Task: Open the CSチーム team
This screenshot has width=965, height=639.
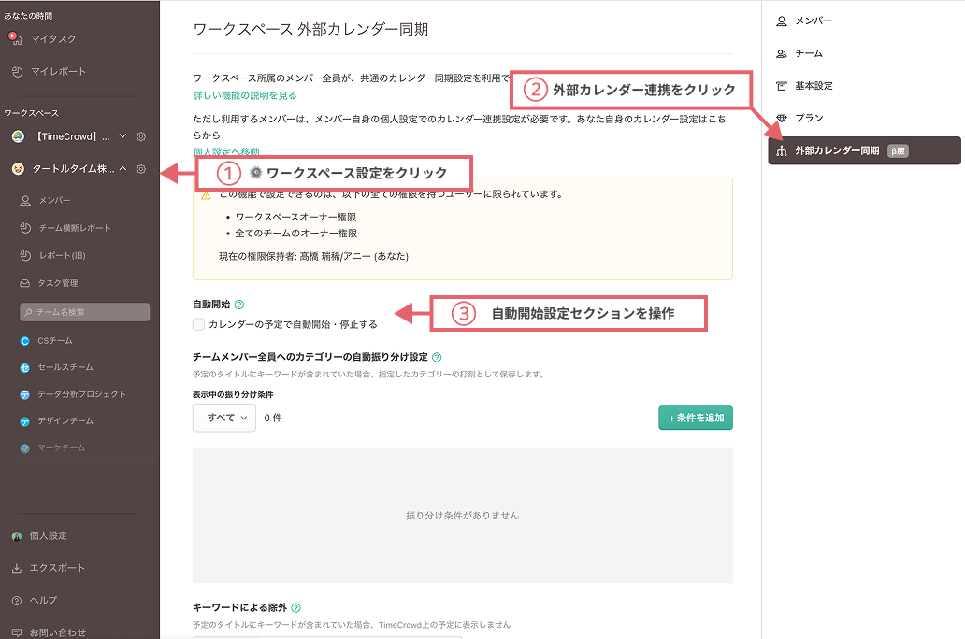Action: tap(54, 341)
